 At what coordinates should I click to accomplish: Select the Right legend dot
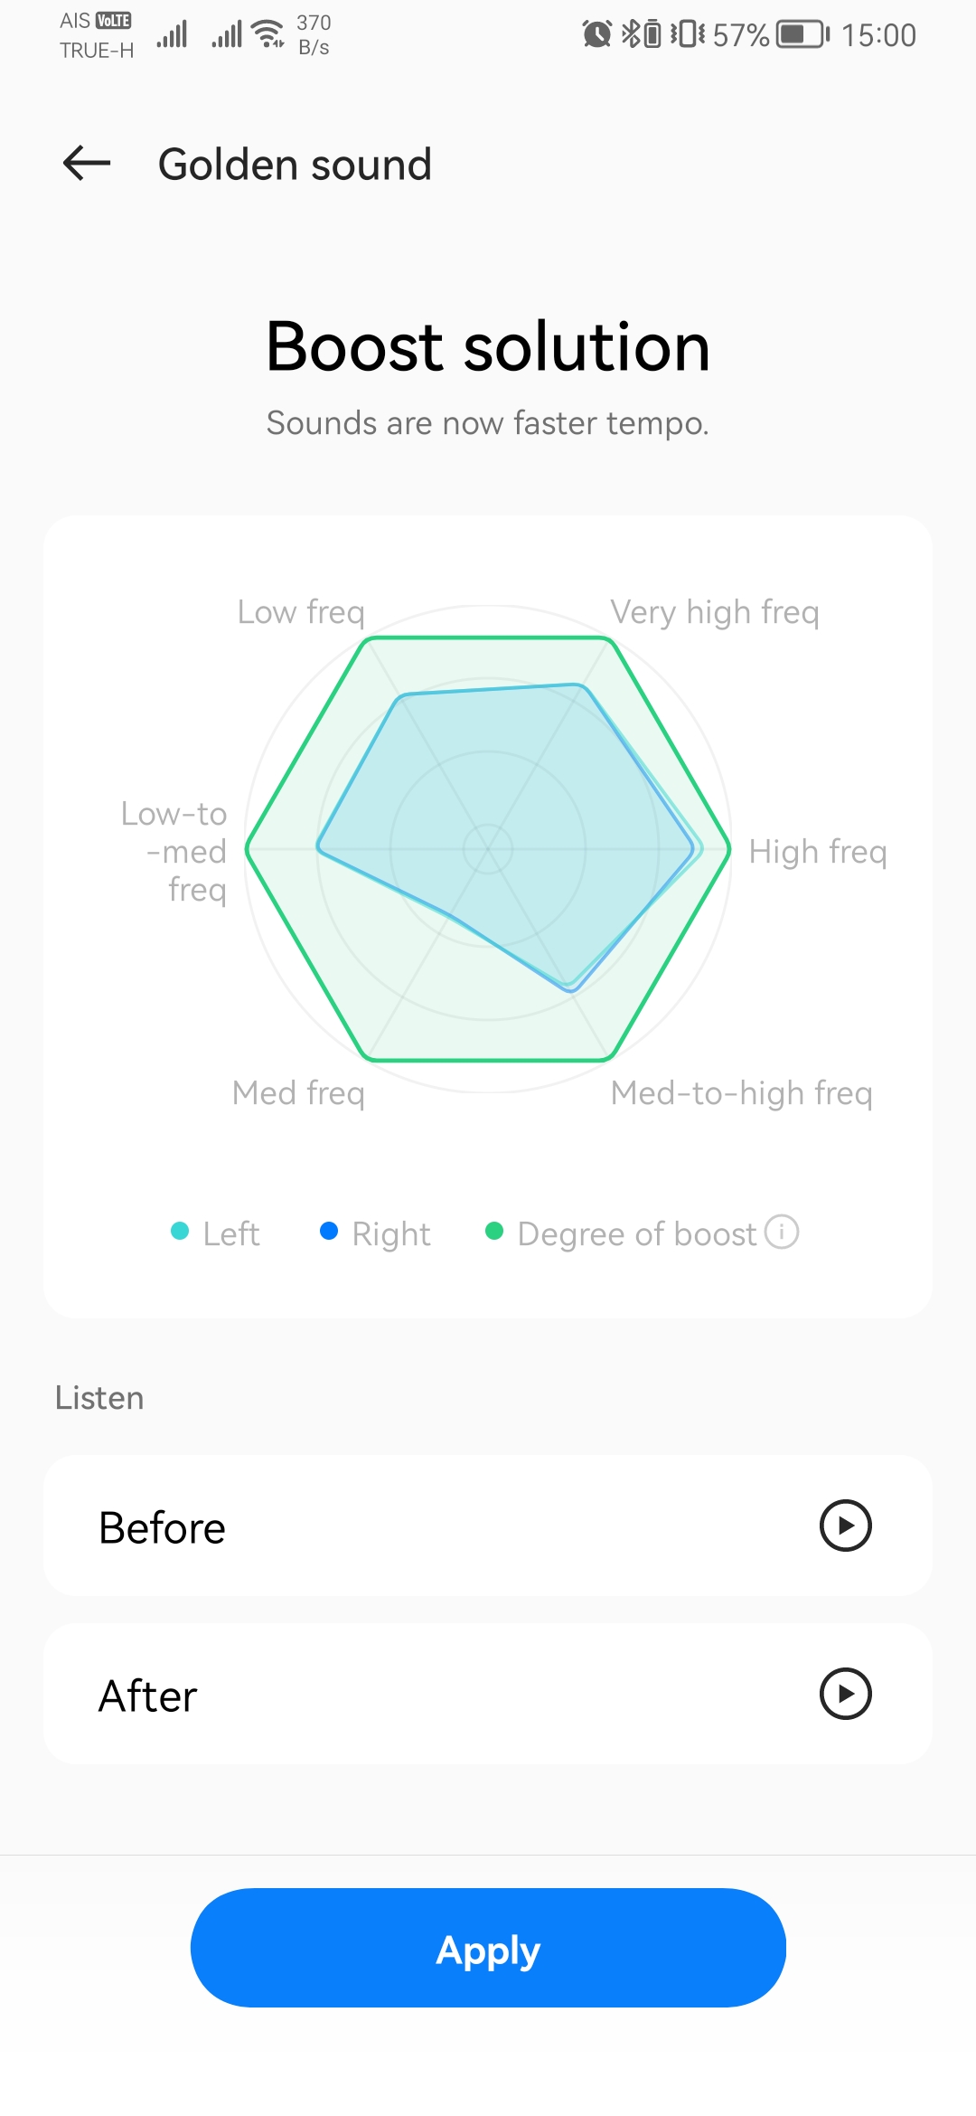click(x=329, y=1231)
